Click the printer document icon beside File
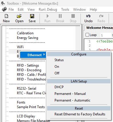The height and width of the screenshot is (122, 113). [x=4, y=9]
